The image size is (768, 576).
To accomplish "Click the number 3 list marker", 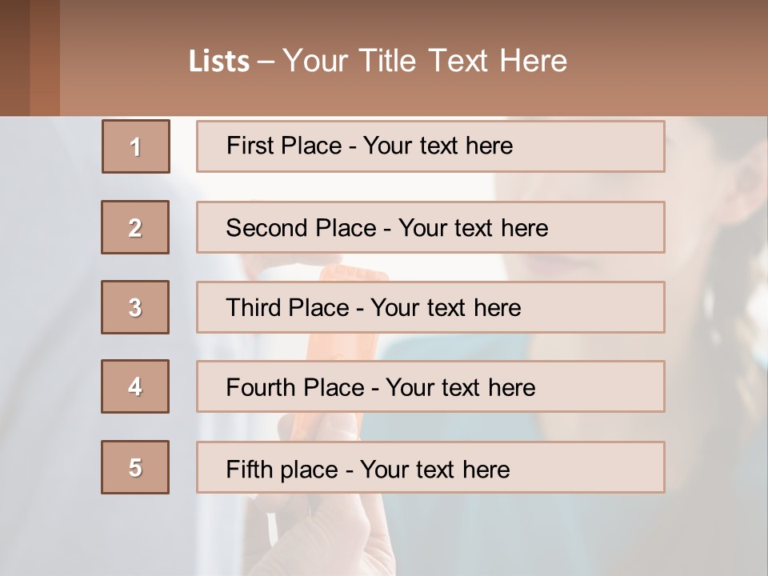I will click(135, 307).
